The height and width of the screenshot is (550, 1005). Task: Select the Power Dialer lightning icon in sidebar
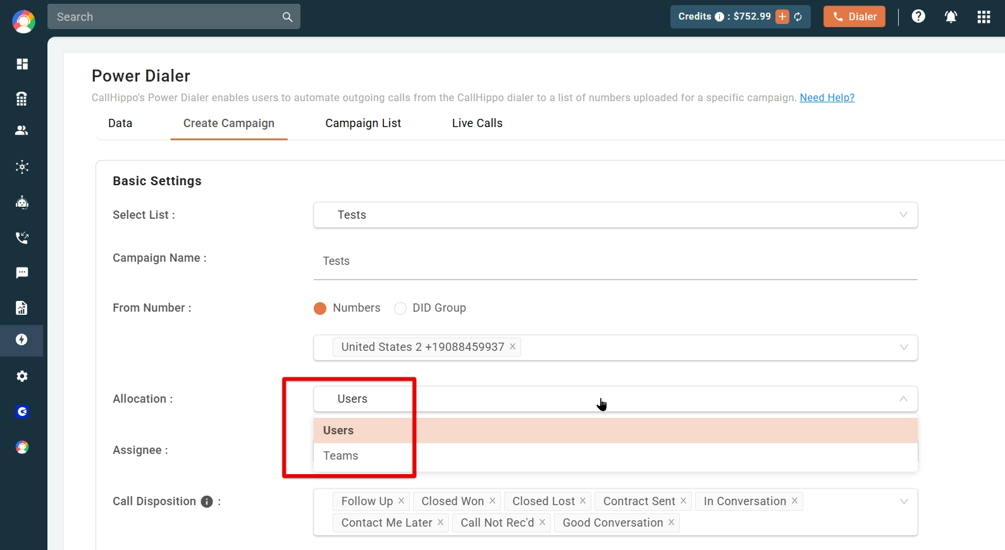(x=22, y=339)
